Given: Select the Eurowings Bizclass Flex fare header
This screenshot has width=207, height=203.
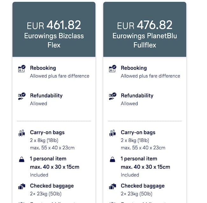Looking at the screenshot, I should (54, 40).
